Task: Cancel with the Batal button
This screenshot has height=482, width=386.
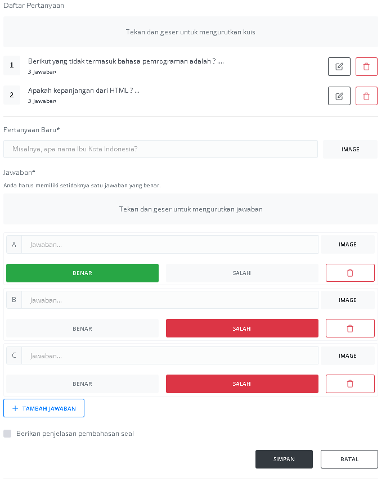Action: pyautogui.click(x=349, y=460)
